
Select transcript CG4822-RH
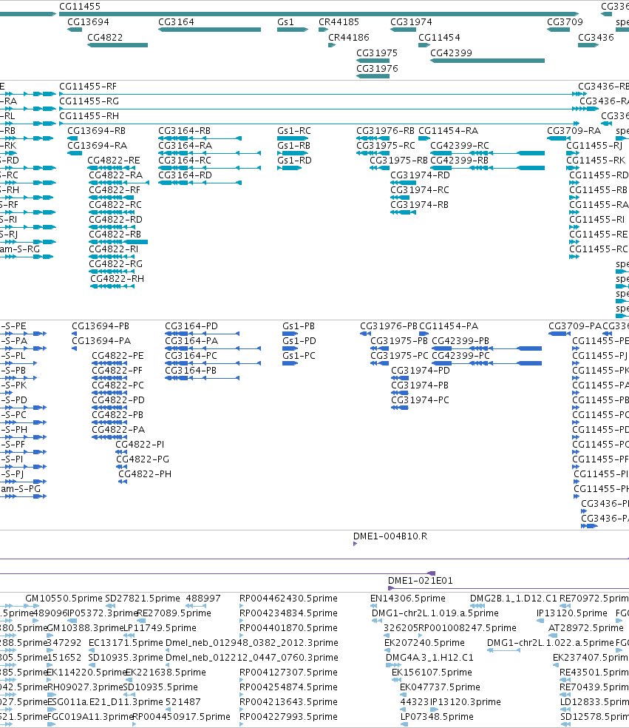(x=117, y=279)
